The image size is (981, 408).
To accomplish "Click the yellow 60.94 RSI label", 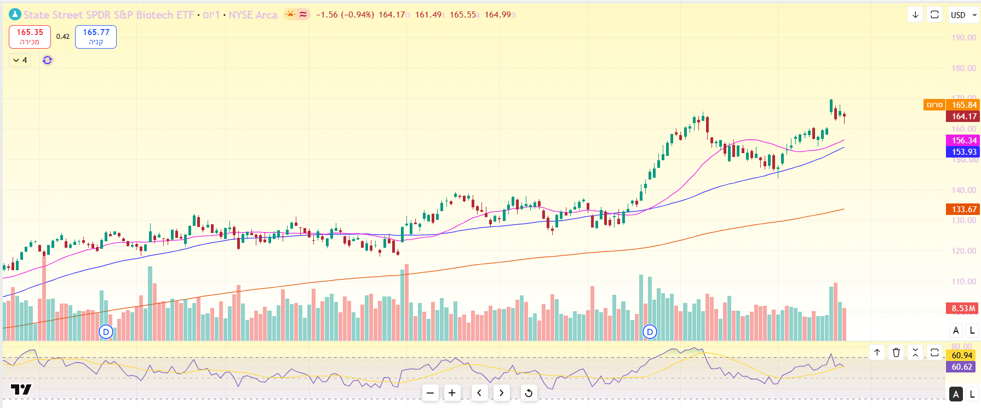I will point(962,355).
